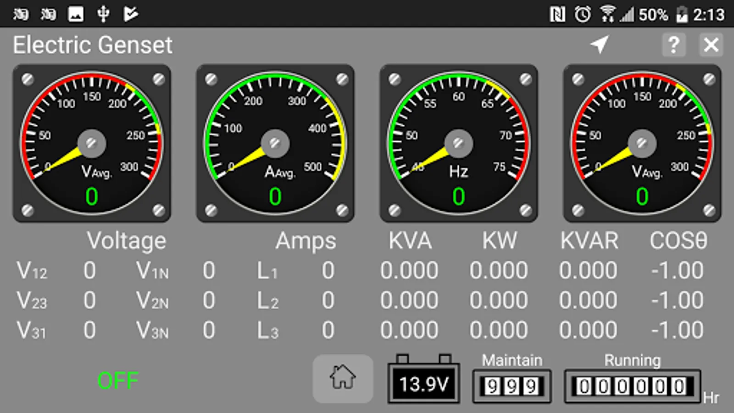Tap the A Avg ammeter gauge

click(x=275, y=143)
